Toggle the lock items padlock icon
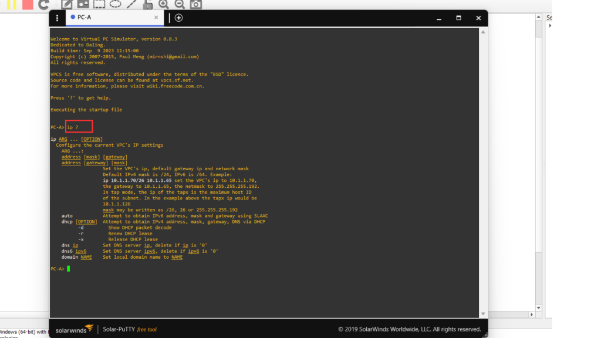 tap(148, 4)
